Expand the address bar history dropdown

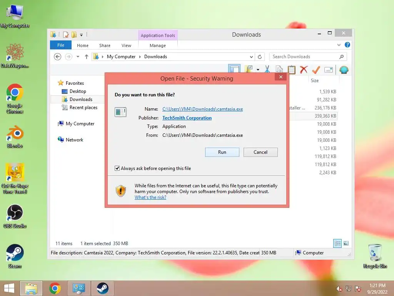click(x=251, y=57)
